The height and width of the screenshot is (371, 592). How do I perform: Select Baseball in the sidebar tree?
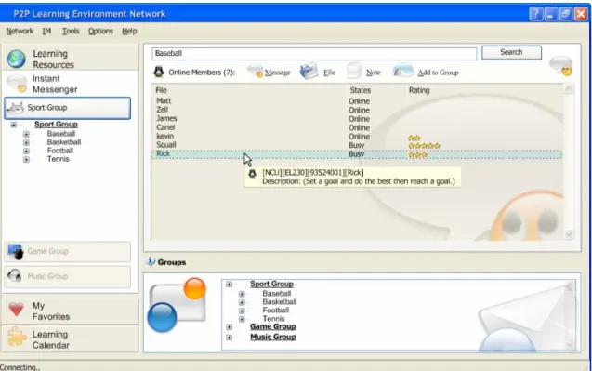(x=61, y=134)
